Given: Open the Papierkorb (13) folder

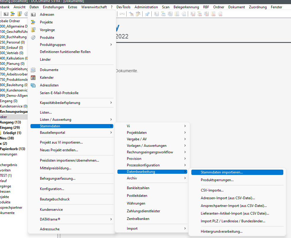Looking at the screenshot, I should pyautogui.click(x=13, y=149).
